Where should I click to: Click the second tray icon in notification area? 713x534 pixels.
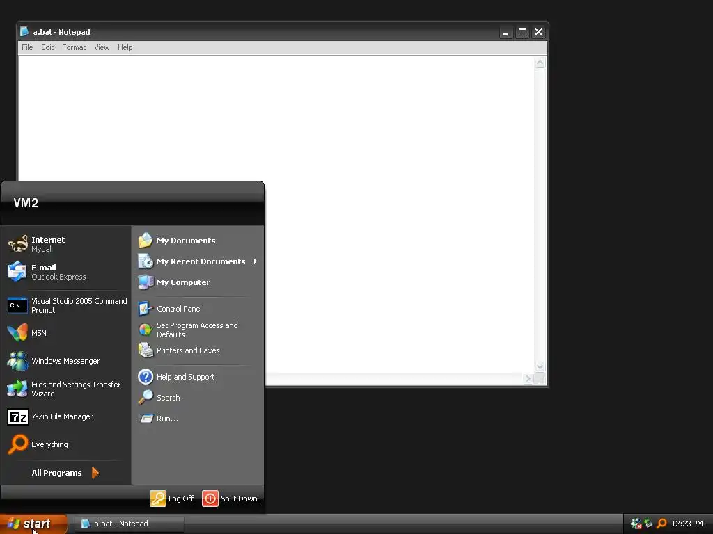(x=648, y=523)
